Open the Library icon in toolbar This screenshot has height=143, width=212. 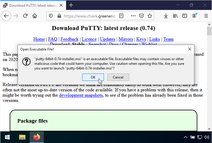[175, 16]
